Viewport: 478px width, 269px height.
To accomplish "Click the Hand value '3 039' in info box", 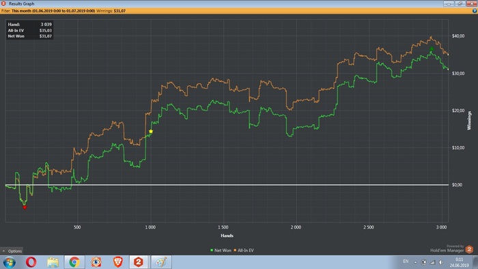I will click(x=46, y=25).
